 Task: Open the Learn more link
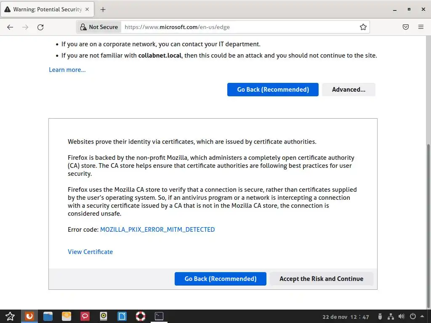click(x=67, y=70)
